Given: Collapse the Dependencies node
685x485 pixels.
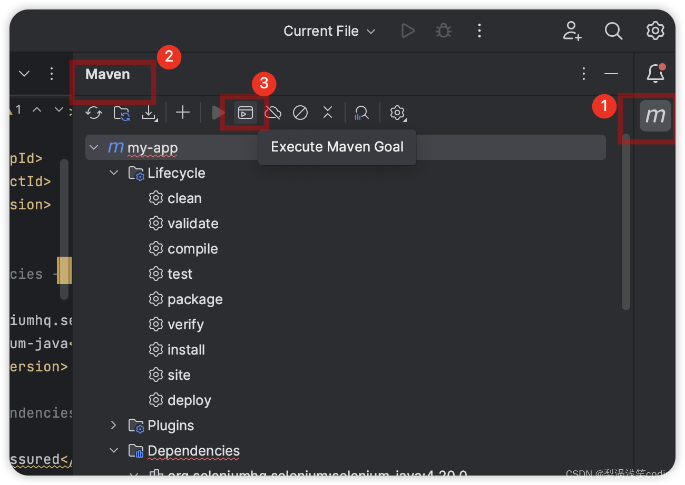Looking at the screenshot, I should click(114, 450).
